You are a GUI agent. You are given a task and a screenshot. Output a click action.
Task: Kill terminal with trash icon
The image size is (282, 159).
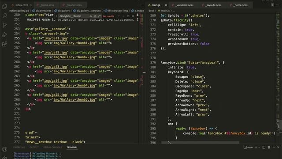pos(269,147)
